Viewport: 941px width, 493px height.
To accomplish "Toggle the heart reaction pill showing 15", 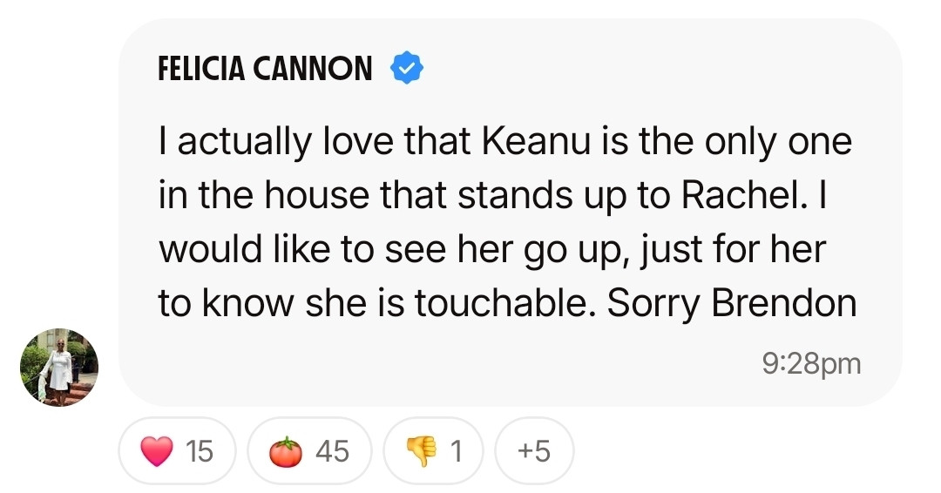I will click(x=177, y=451).
